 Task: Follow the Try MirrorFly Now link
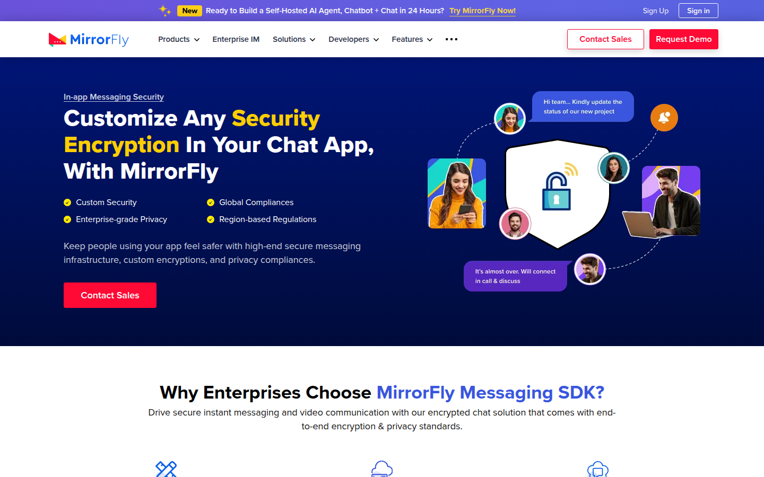(482, 11)
